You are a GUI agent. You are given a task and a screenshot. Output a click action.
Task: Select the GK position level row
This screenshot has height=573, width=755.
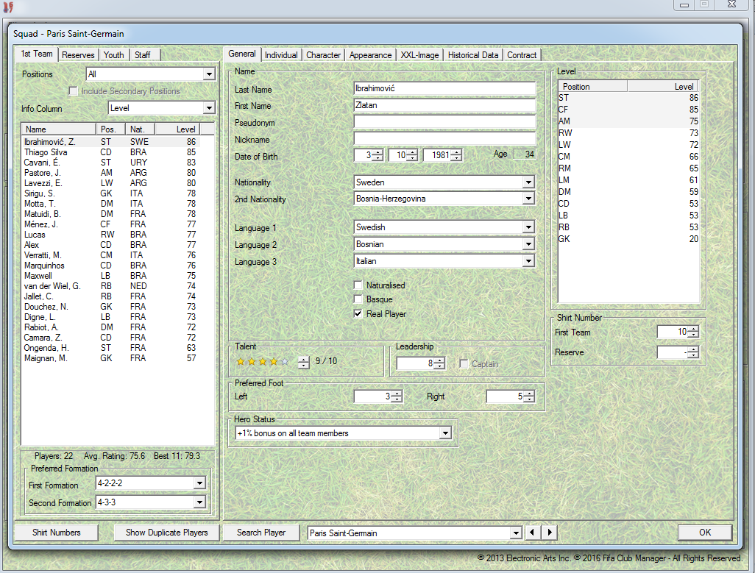628,238
